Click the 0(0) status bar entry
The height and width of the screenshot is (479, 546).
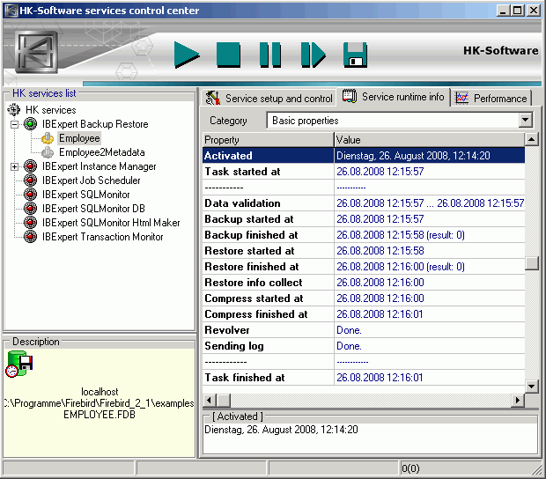click(410, 468)
